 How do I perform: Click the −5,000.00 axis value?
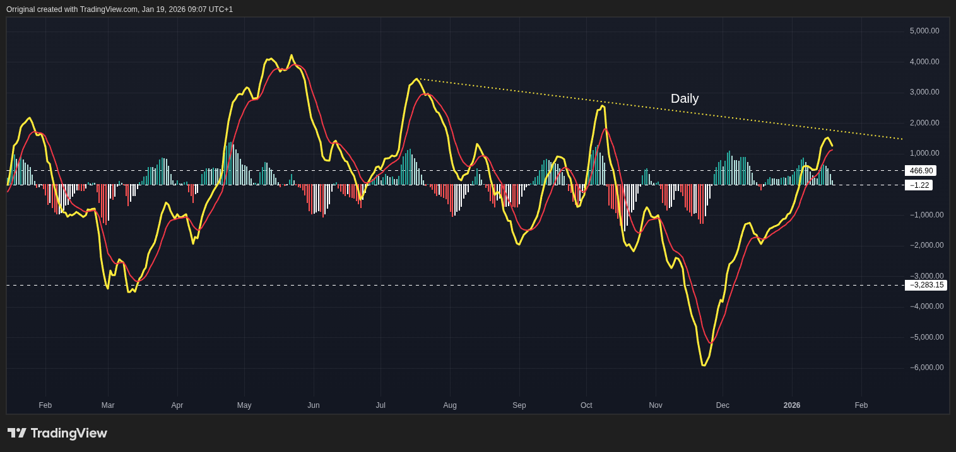point(926,337)
